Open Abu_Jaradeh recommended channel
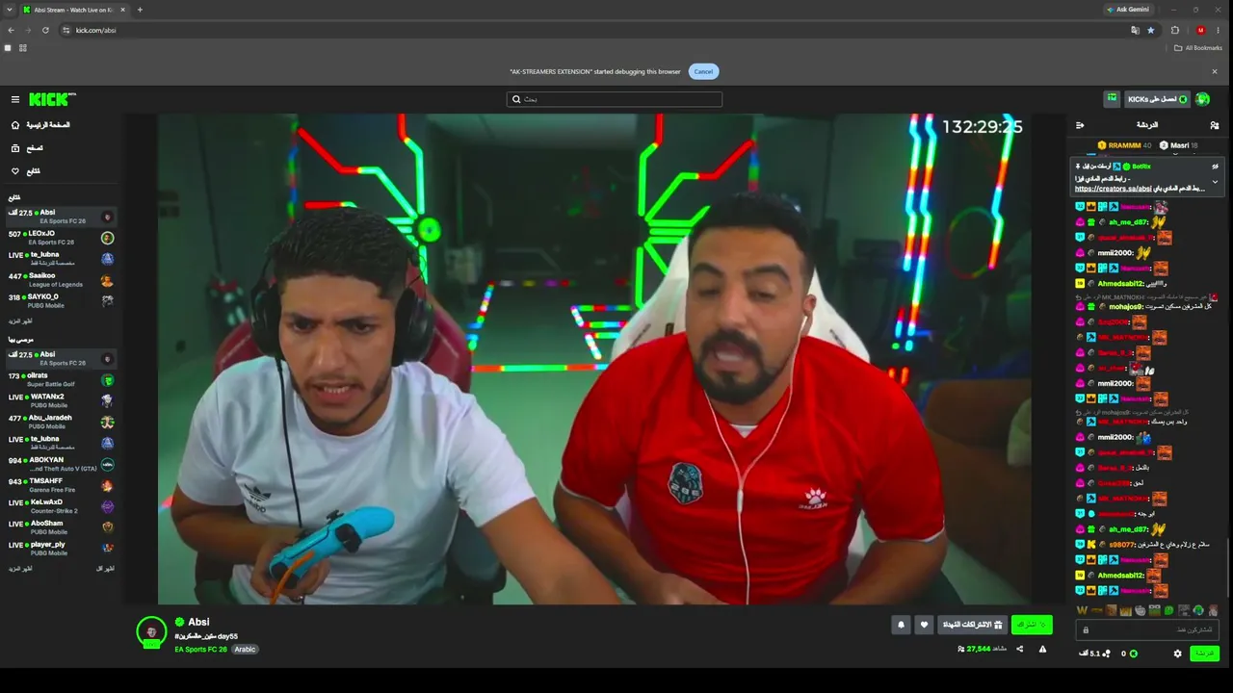The width and height of the screenshot is (1233, 693). pos(61,423)
